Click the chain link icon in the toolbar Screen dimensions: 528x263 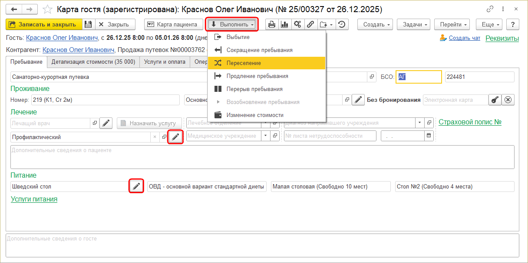311,25
